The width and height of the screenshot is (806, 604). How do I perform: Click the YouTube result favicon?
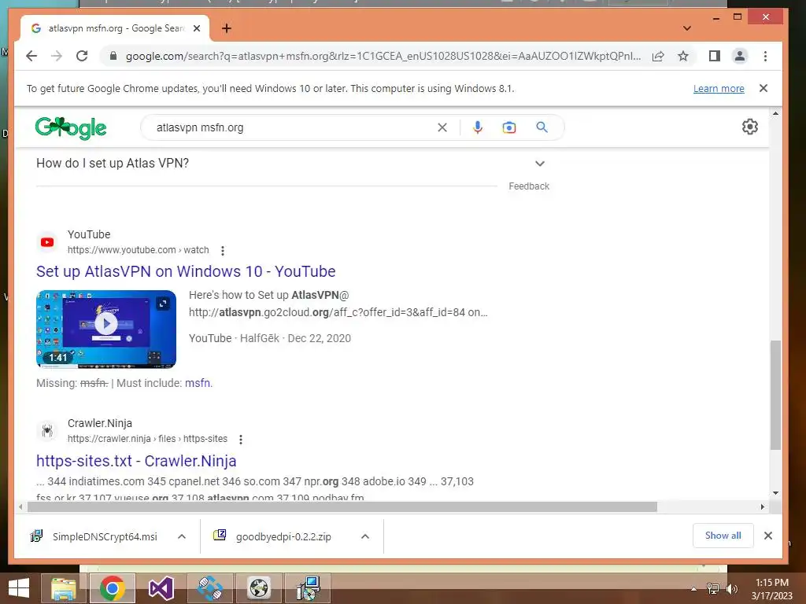coord(47,242)
